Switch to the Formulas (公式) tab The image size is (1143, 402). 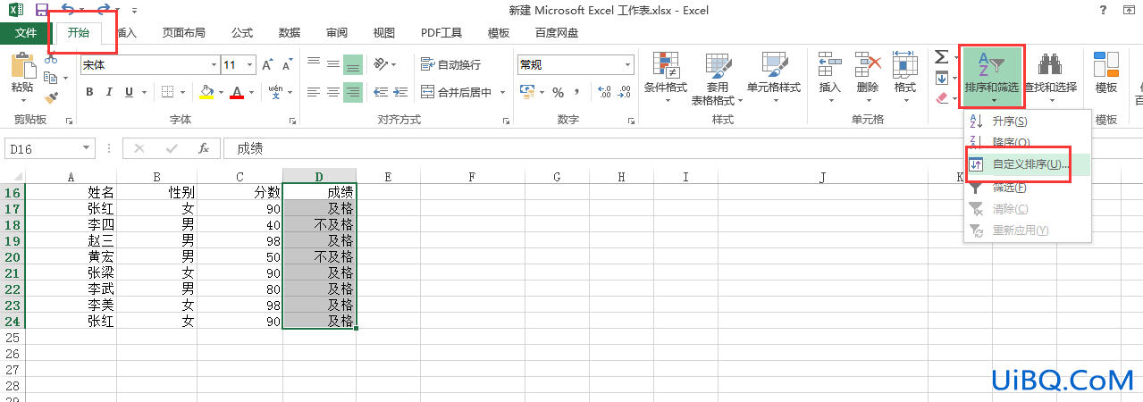tap(242, 33)
